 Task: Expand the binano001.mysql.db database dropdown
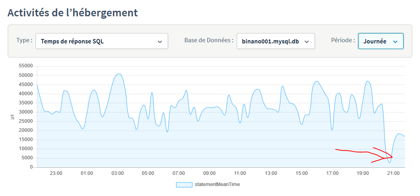click(x=275, y=41)
